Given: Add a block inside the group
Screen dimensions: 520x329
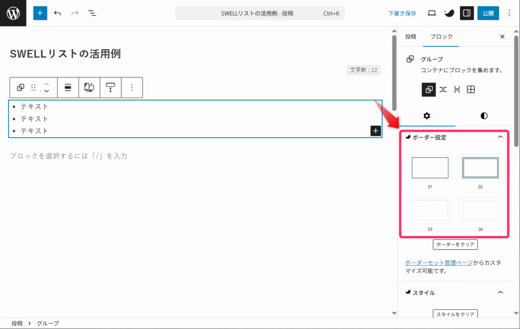Looking at the screenshot, I should click(375, 131).
